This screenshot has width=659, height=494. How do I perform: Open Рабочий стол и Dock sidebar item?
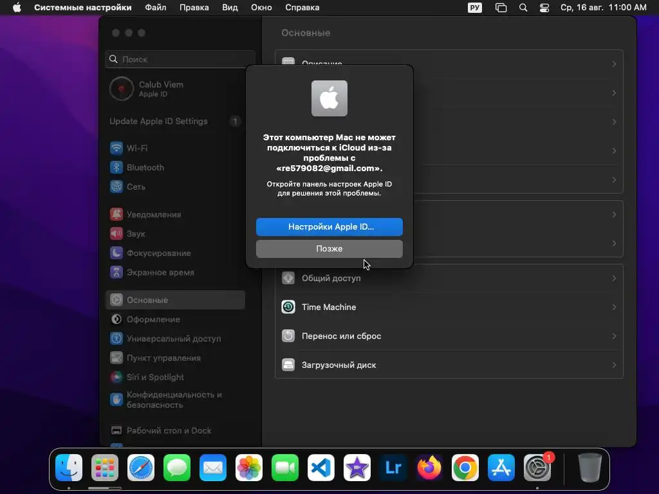(x=175, y=431)
